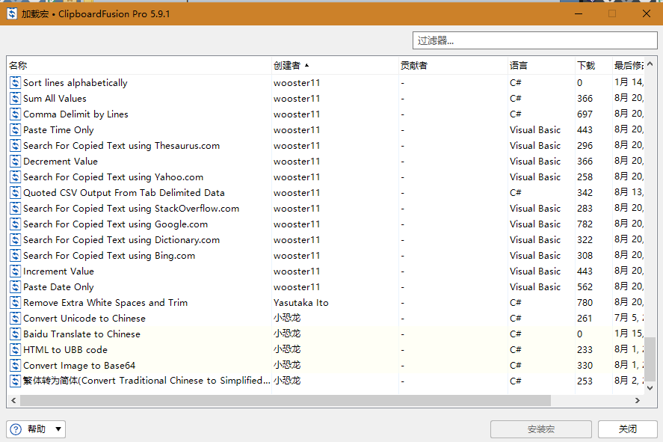
Task: Click the 安装宏 button
Action: coord(540,429)
